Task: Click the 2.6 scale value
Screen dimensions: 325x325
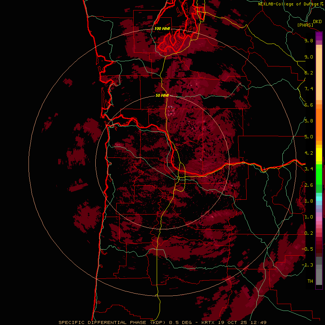Action: point(309,185)
